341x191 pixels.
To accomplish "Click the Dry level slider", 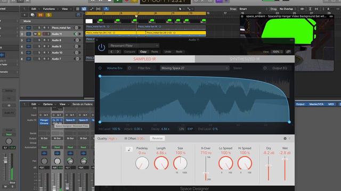I will [x=269, y=167].
